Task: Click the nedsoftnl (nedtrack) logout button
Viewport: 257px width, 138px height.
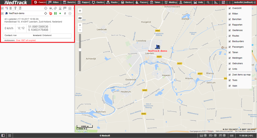Action: (244, 2)
